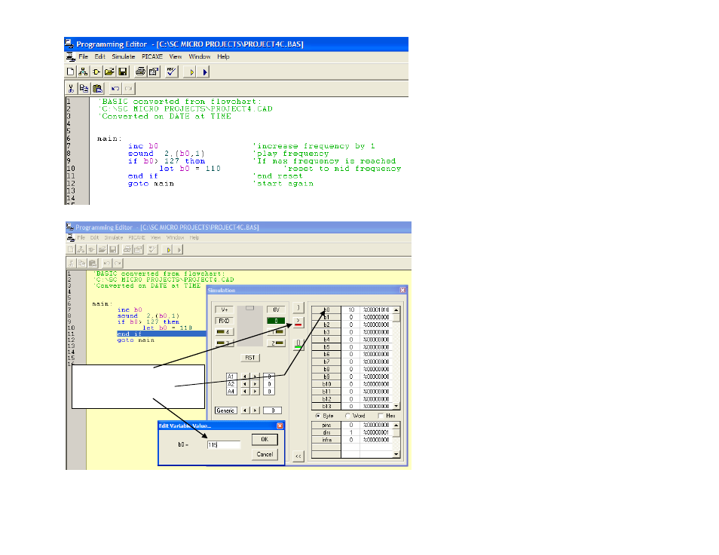This screenshot has height=555, width=719.
Task: Click the options icon beside Print in white-background editor
Action: click(x=154, y=72)
